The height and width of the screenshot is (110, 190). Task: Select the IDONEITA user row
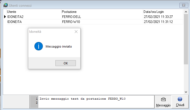pos(95,22)
